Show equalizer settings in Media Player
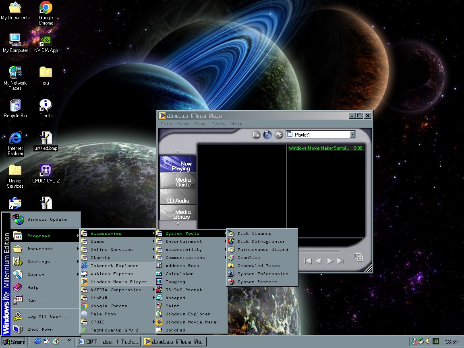 pos(256,135)
